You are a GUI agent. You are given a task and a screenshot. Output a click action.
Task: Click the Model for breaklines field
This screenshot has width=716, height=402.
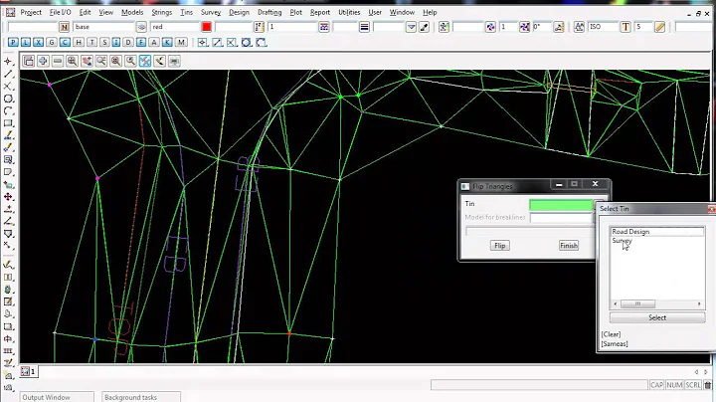click(x=561, y=218)
